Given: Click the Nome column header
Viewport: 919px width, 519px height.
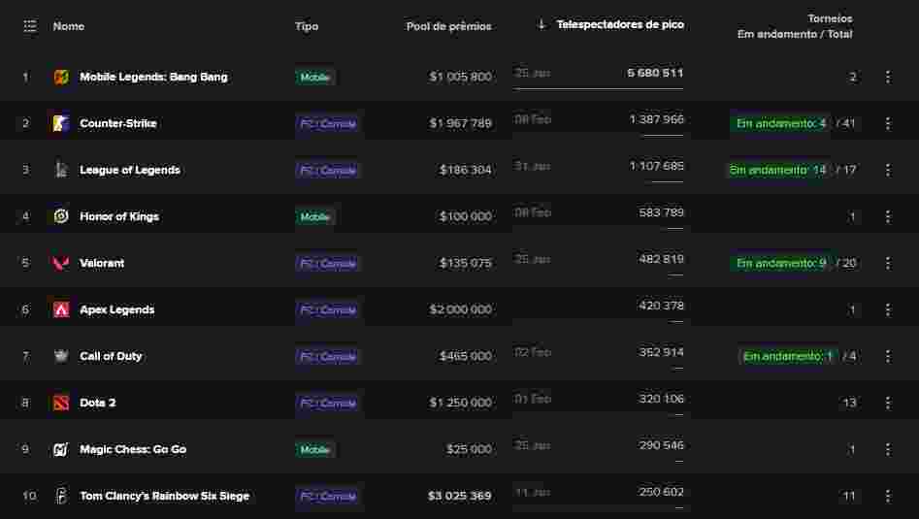Looking at the screenshot, I should [x=69, y=26].
